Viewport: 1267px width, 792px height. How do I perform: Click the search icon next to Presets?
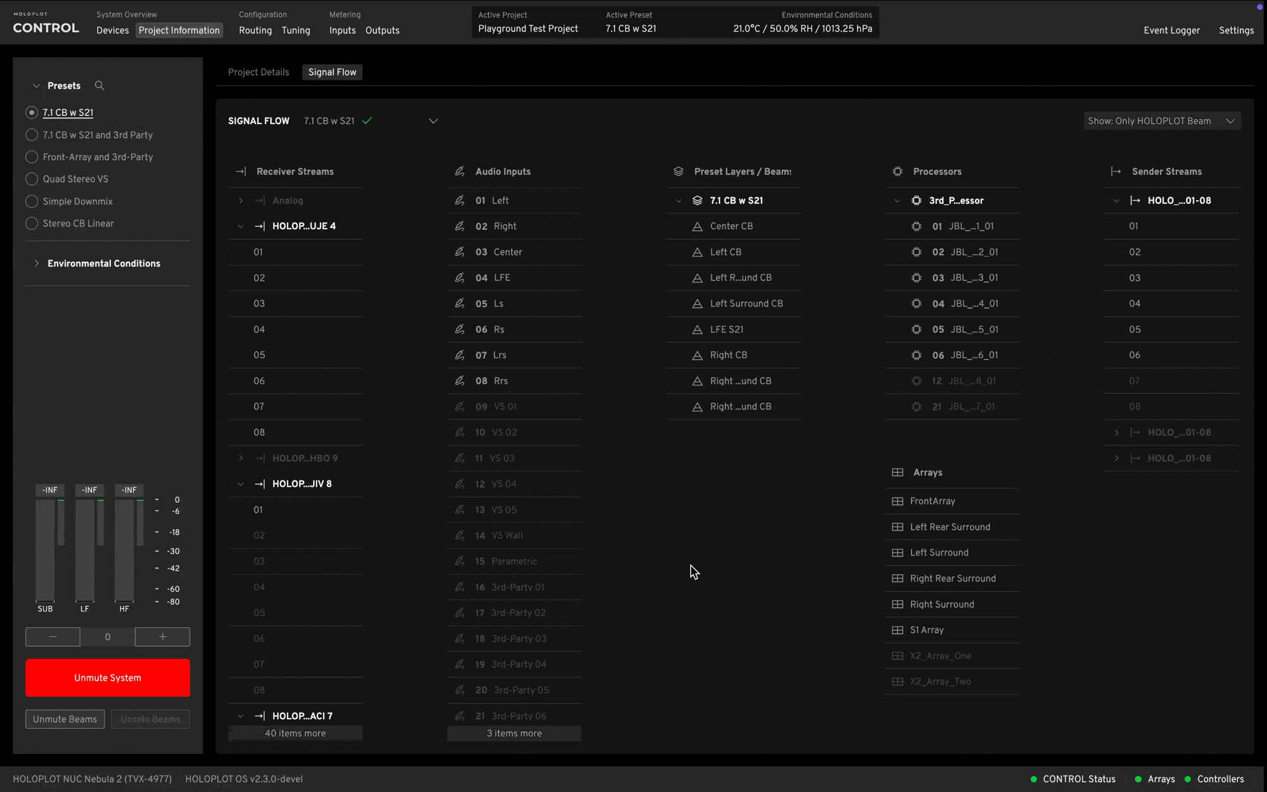point(99,86)
